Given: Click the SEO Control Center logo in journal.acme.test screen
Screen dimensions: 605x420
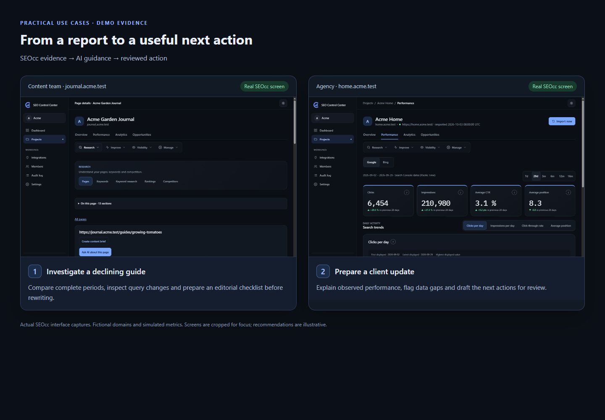Looking at the screenshot, I should (28, 105).
